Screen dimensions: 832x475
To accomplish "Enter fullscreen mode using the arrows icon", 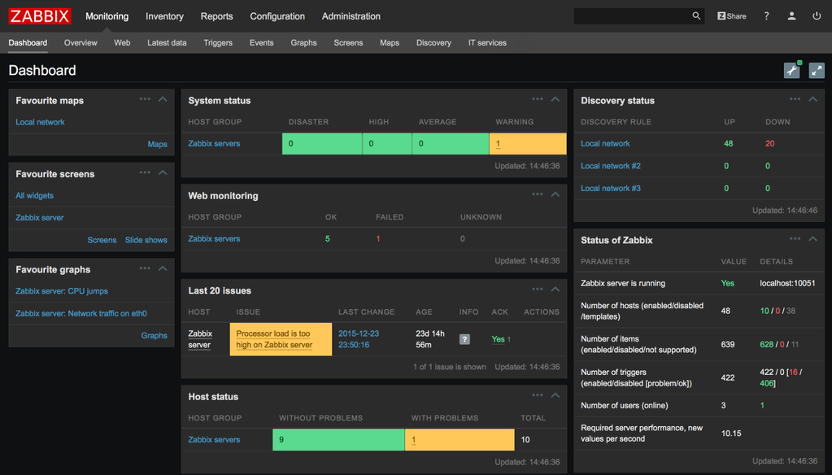I will coord(817,71).
